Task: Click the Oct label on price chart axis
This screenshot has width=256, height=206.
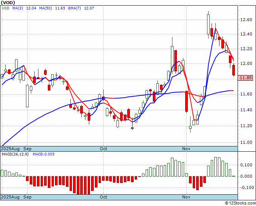Action: coord(104,149)
